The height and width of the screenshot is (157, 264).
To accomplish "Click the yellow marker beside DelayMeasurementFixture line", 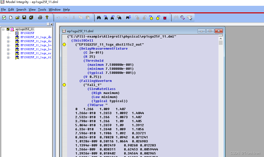I will [64, 44].
